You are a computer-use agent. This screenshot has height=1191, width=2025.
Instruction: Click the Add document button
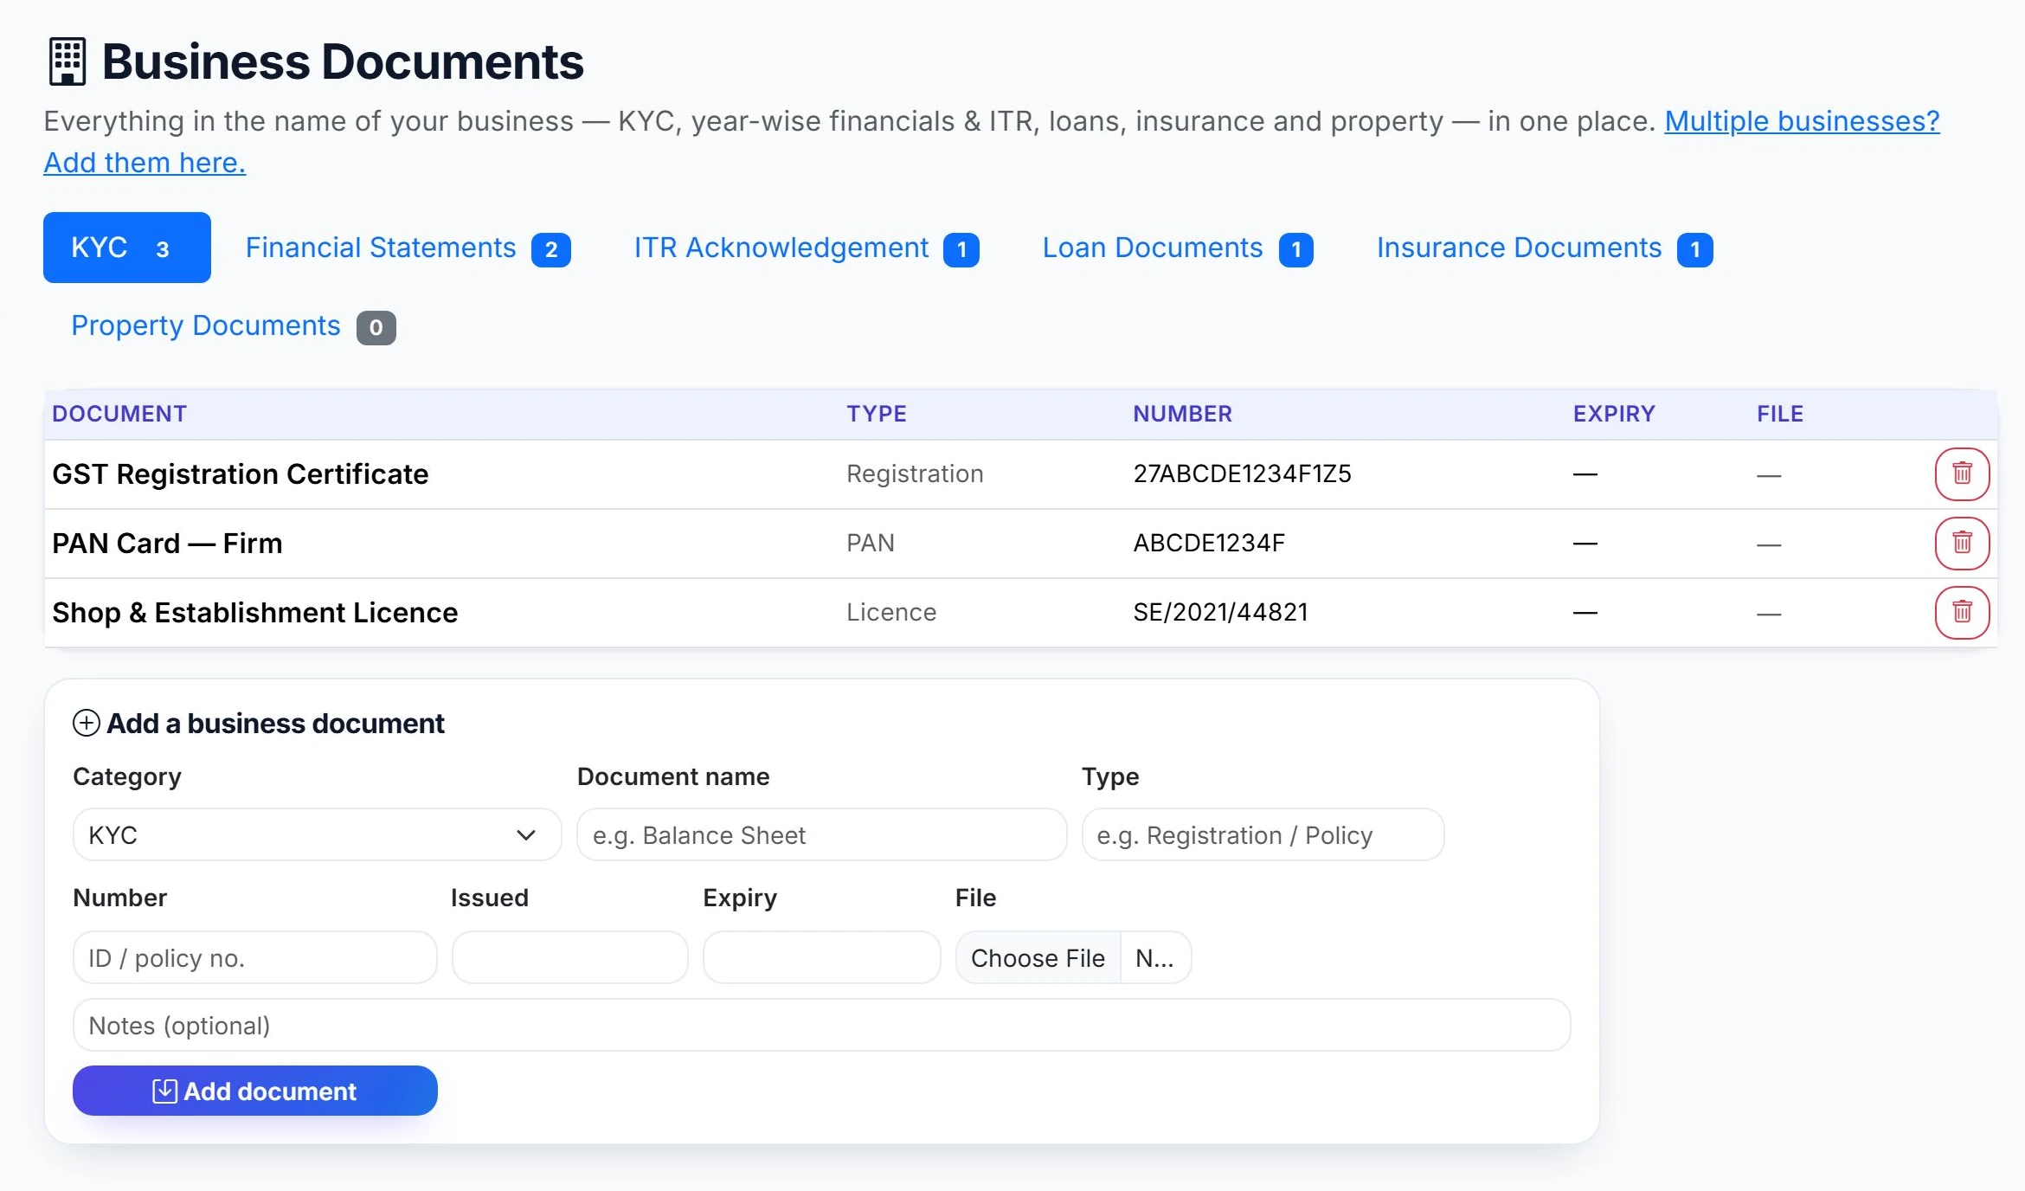coord(255,1091)
